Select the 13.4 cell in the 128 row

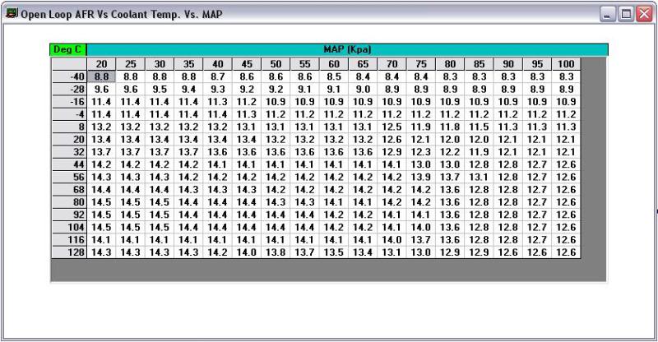click(x=363, y=252)
